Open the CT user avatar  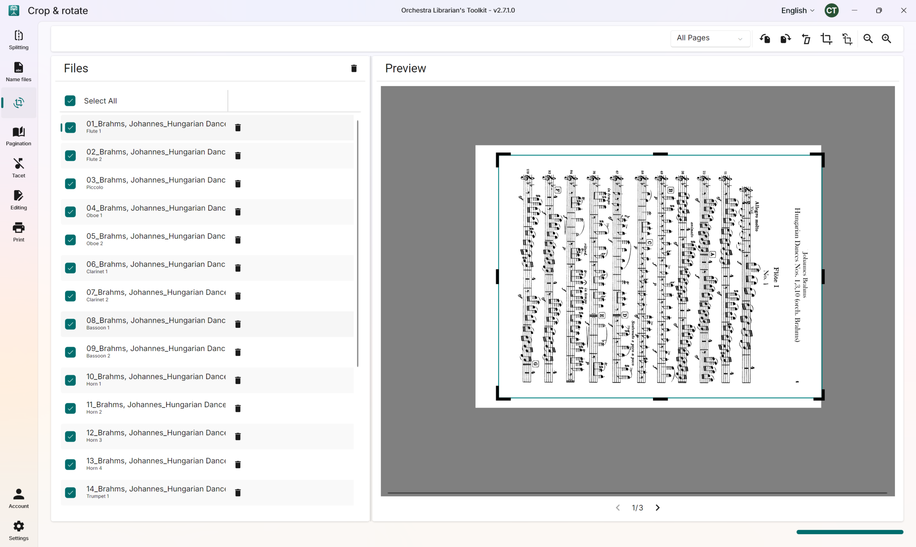[832, 10]
